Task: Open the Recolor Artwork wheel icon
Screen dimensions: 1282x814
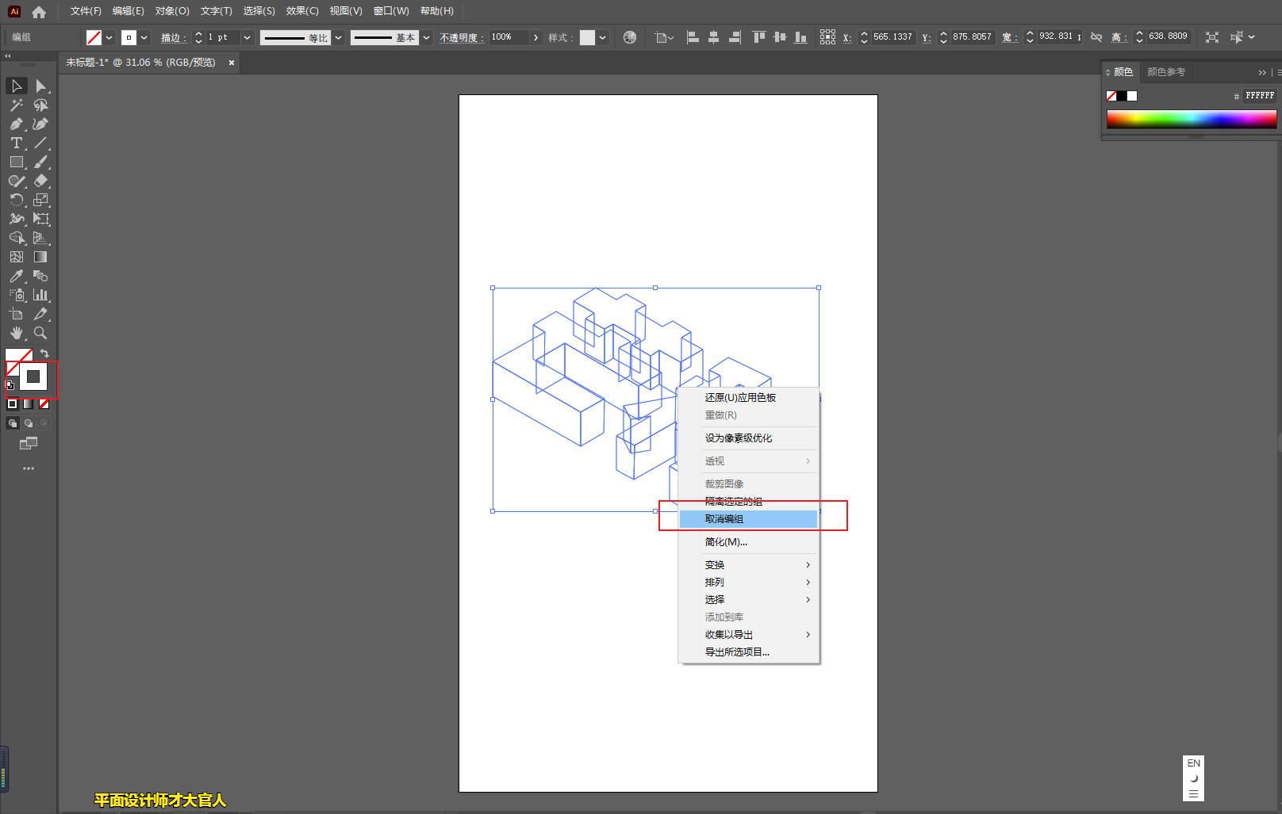Action: (630, 37)
